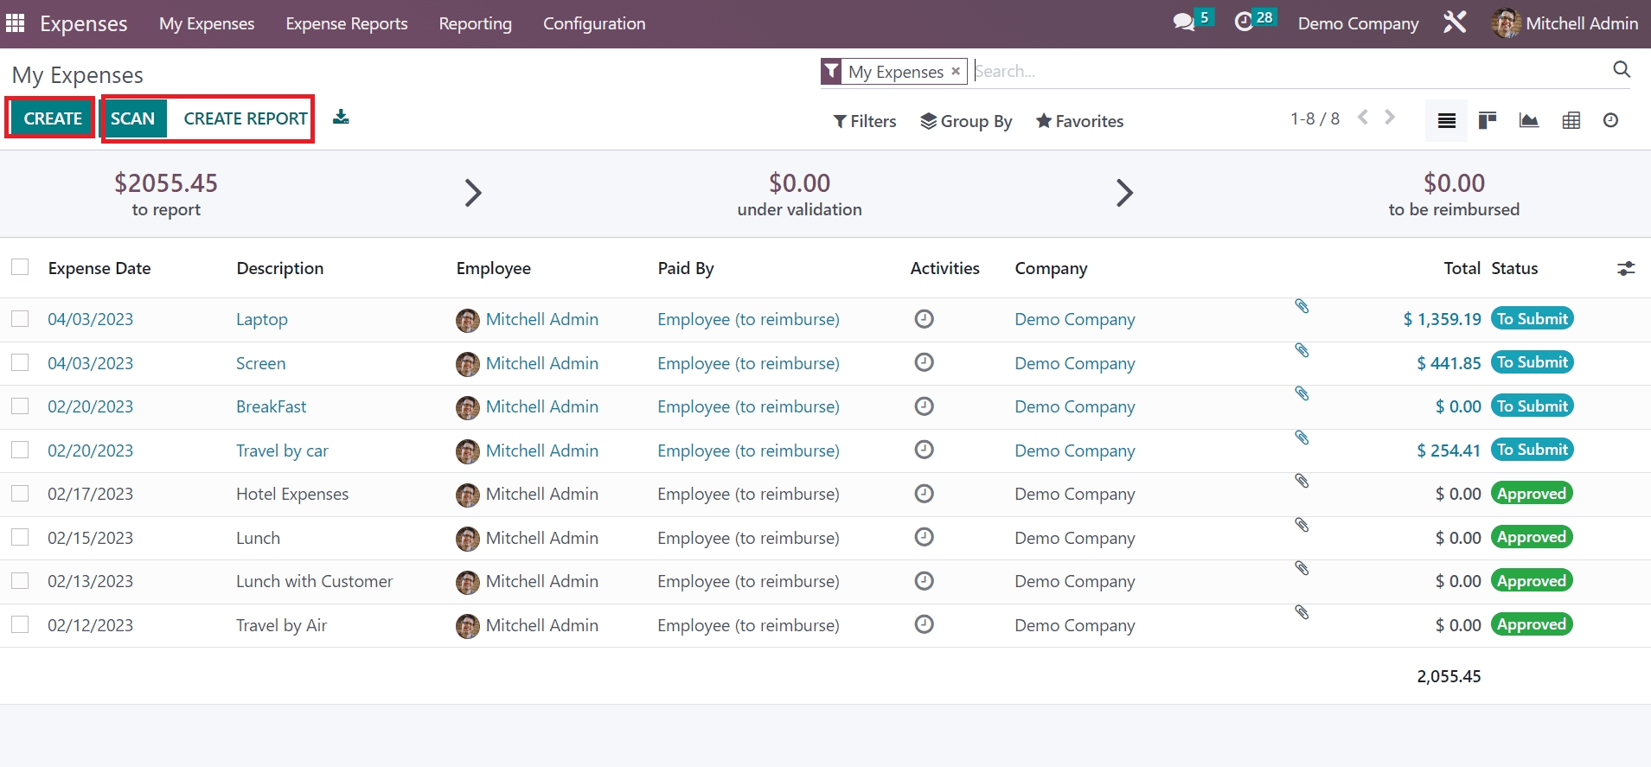Viewport: 1651px width, 767px height.
Task: Open the Group By dropdown
Action: pos(966,121)
